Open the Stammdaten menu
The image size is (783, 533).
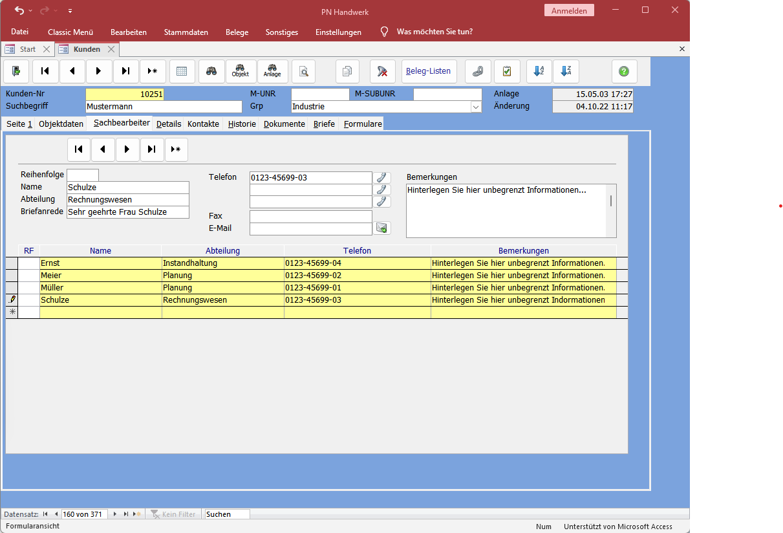pos(186,32)
